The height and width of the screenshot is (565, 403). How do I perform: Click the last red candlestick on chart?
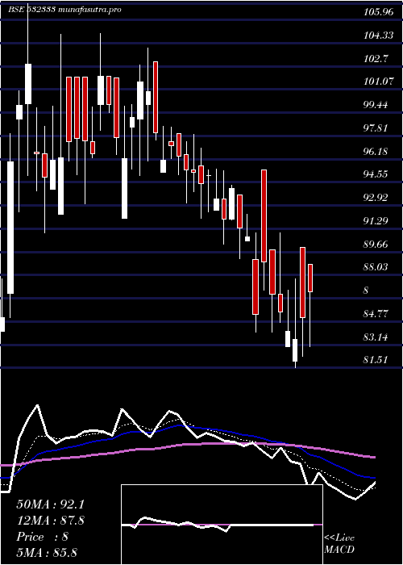pos(310,278)
